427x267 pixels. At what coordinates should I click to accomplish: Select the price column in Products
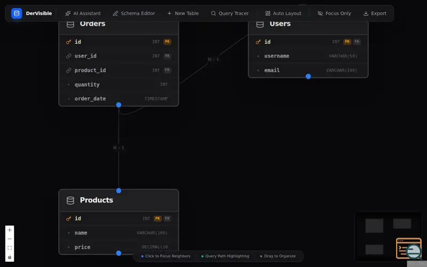coord(118,247)
